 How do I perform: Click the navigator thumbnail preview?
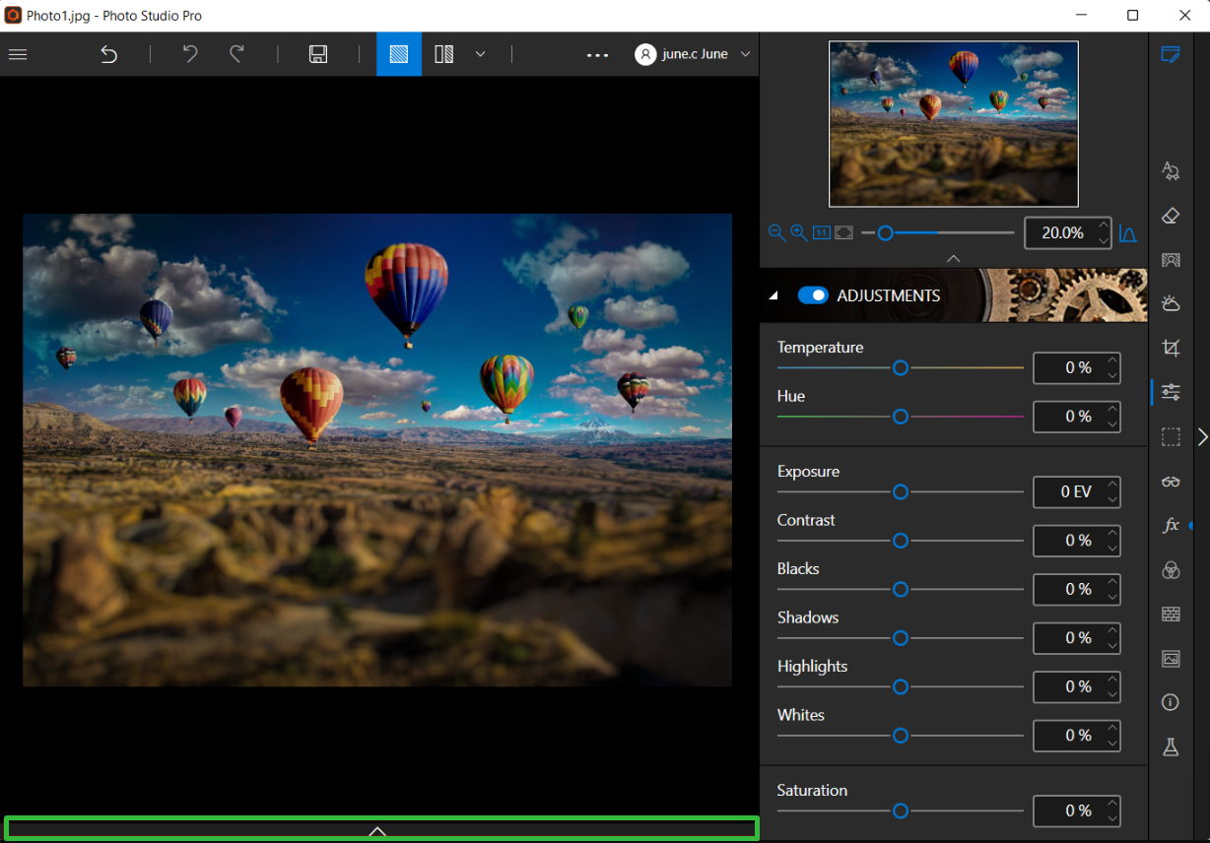coord(954,124)
